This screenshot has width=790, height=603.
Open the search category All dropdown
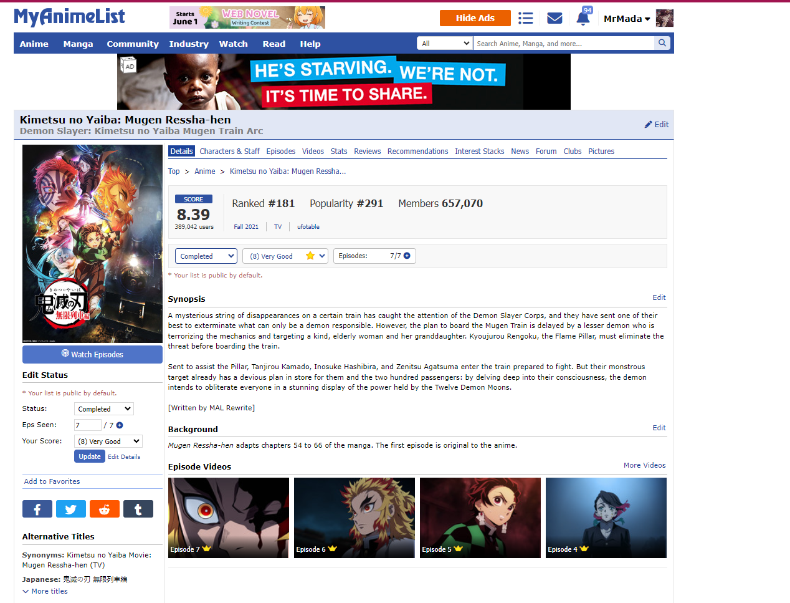tap(445, 43)
